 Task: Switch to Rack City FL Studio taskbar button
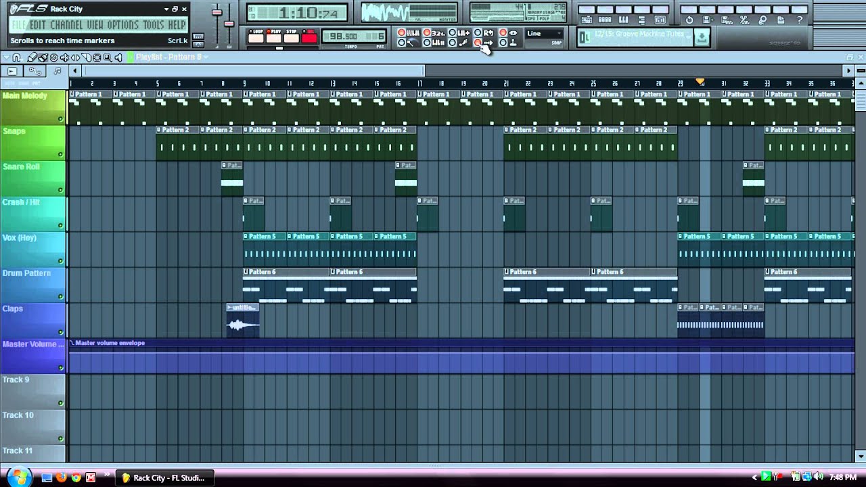(165, 478)
